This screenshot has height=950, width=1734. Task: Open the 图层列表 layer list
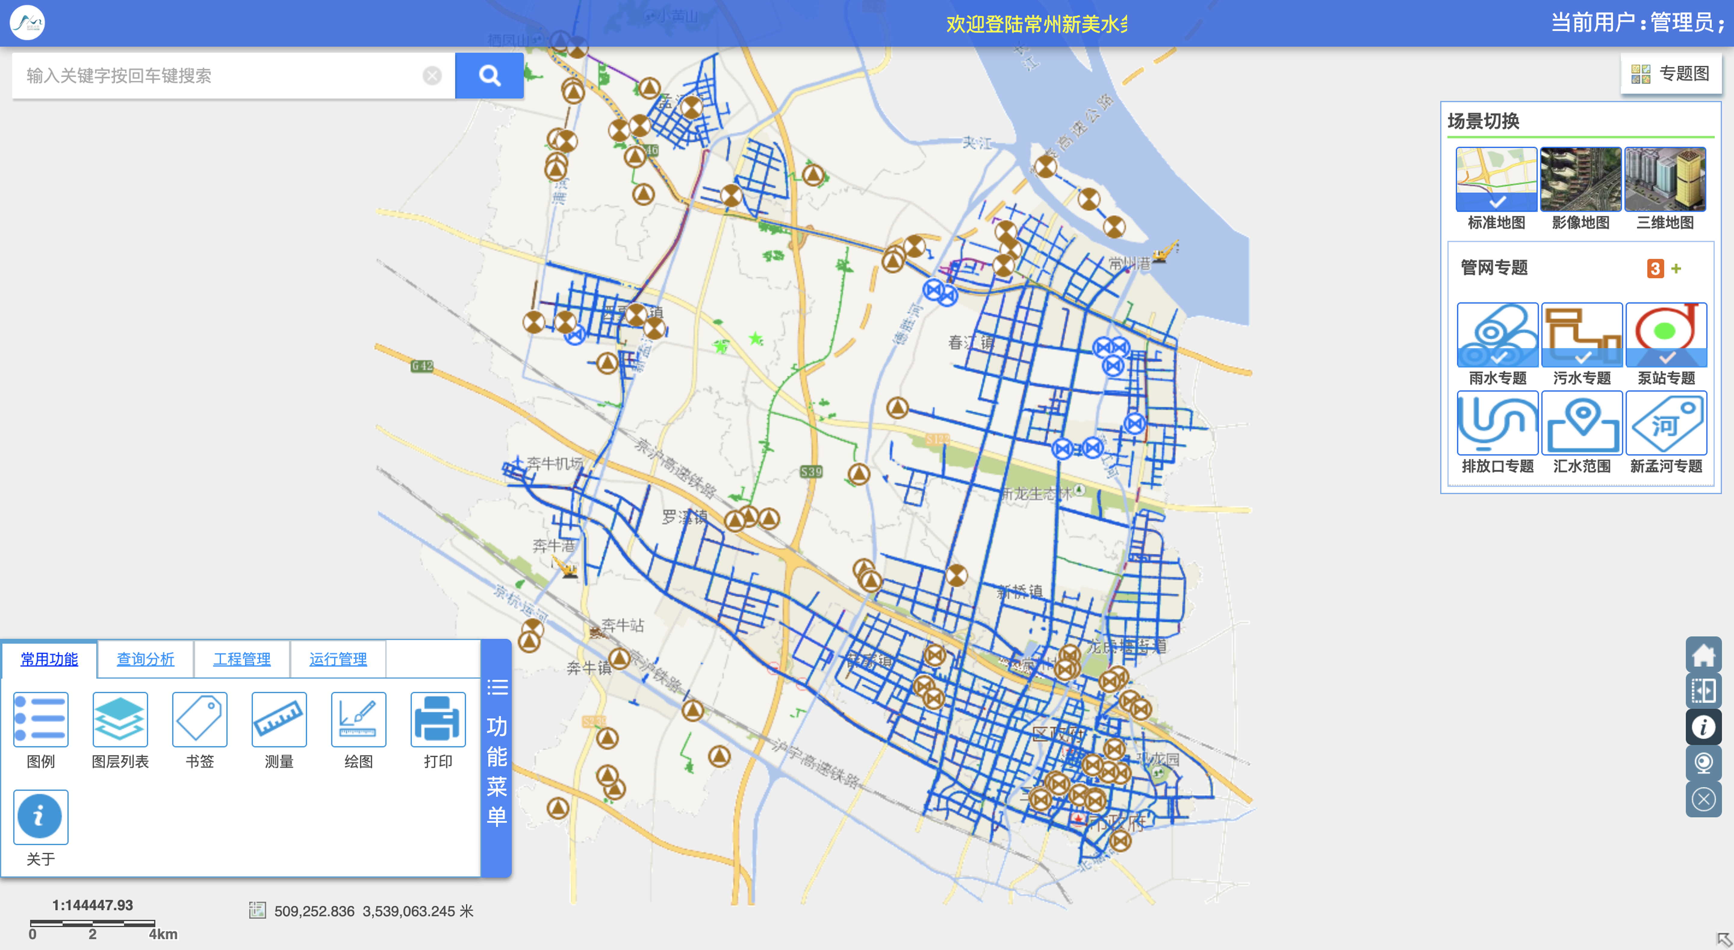tap(120, 719)
